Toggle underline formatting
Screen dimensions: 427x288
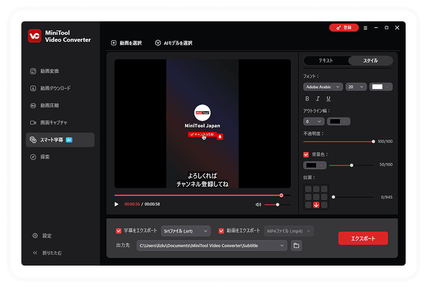pyautogui.click(x=328, y=99)
